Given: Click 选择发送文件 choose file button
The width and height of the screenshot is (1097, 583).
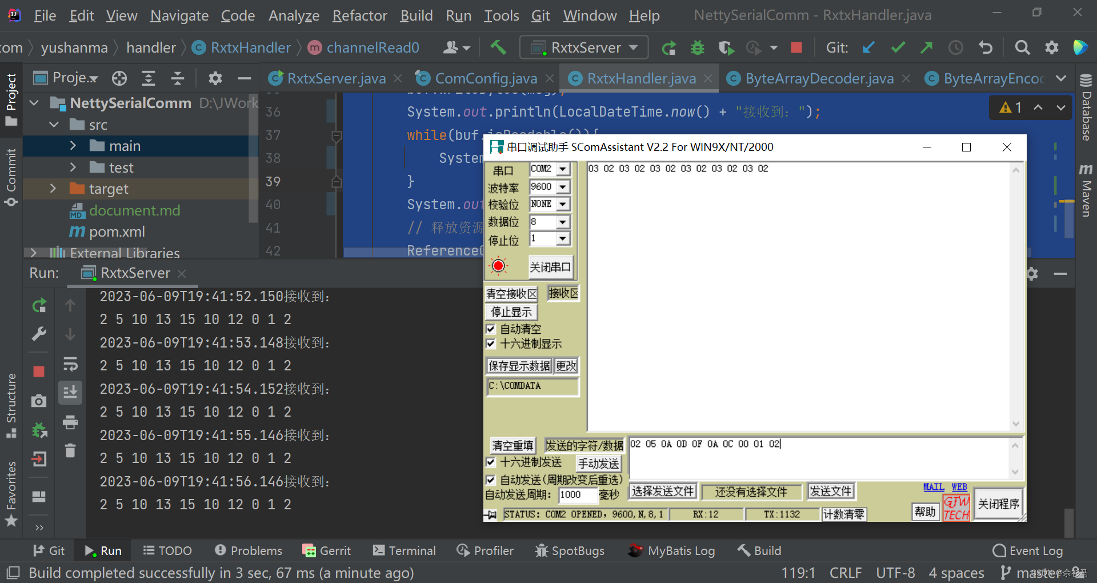Looking at the screenshot, I should [662, 492].
